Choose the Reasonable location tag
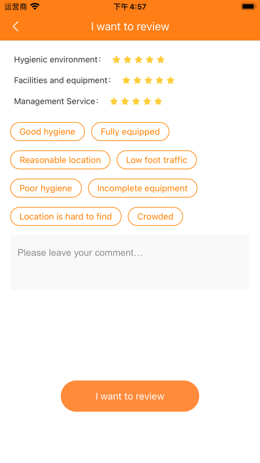Screen dimensions: 260x463 [60, 160]
